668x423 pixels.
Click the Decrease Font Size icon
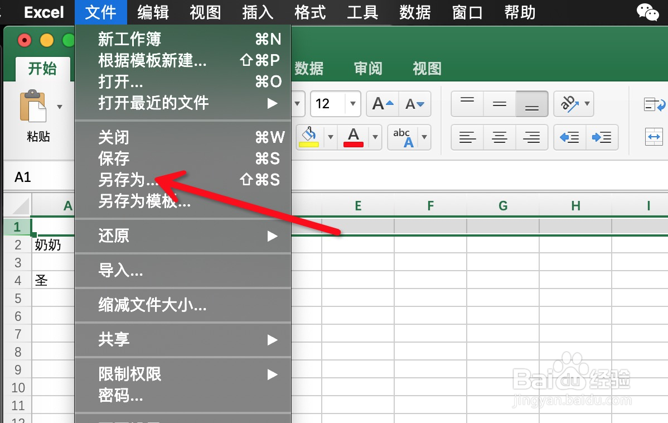click(415, 104)
